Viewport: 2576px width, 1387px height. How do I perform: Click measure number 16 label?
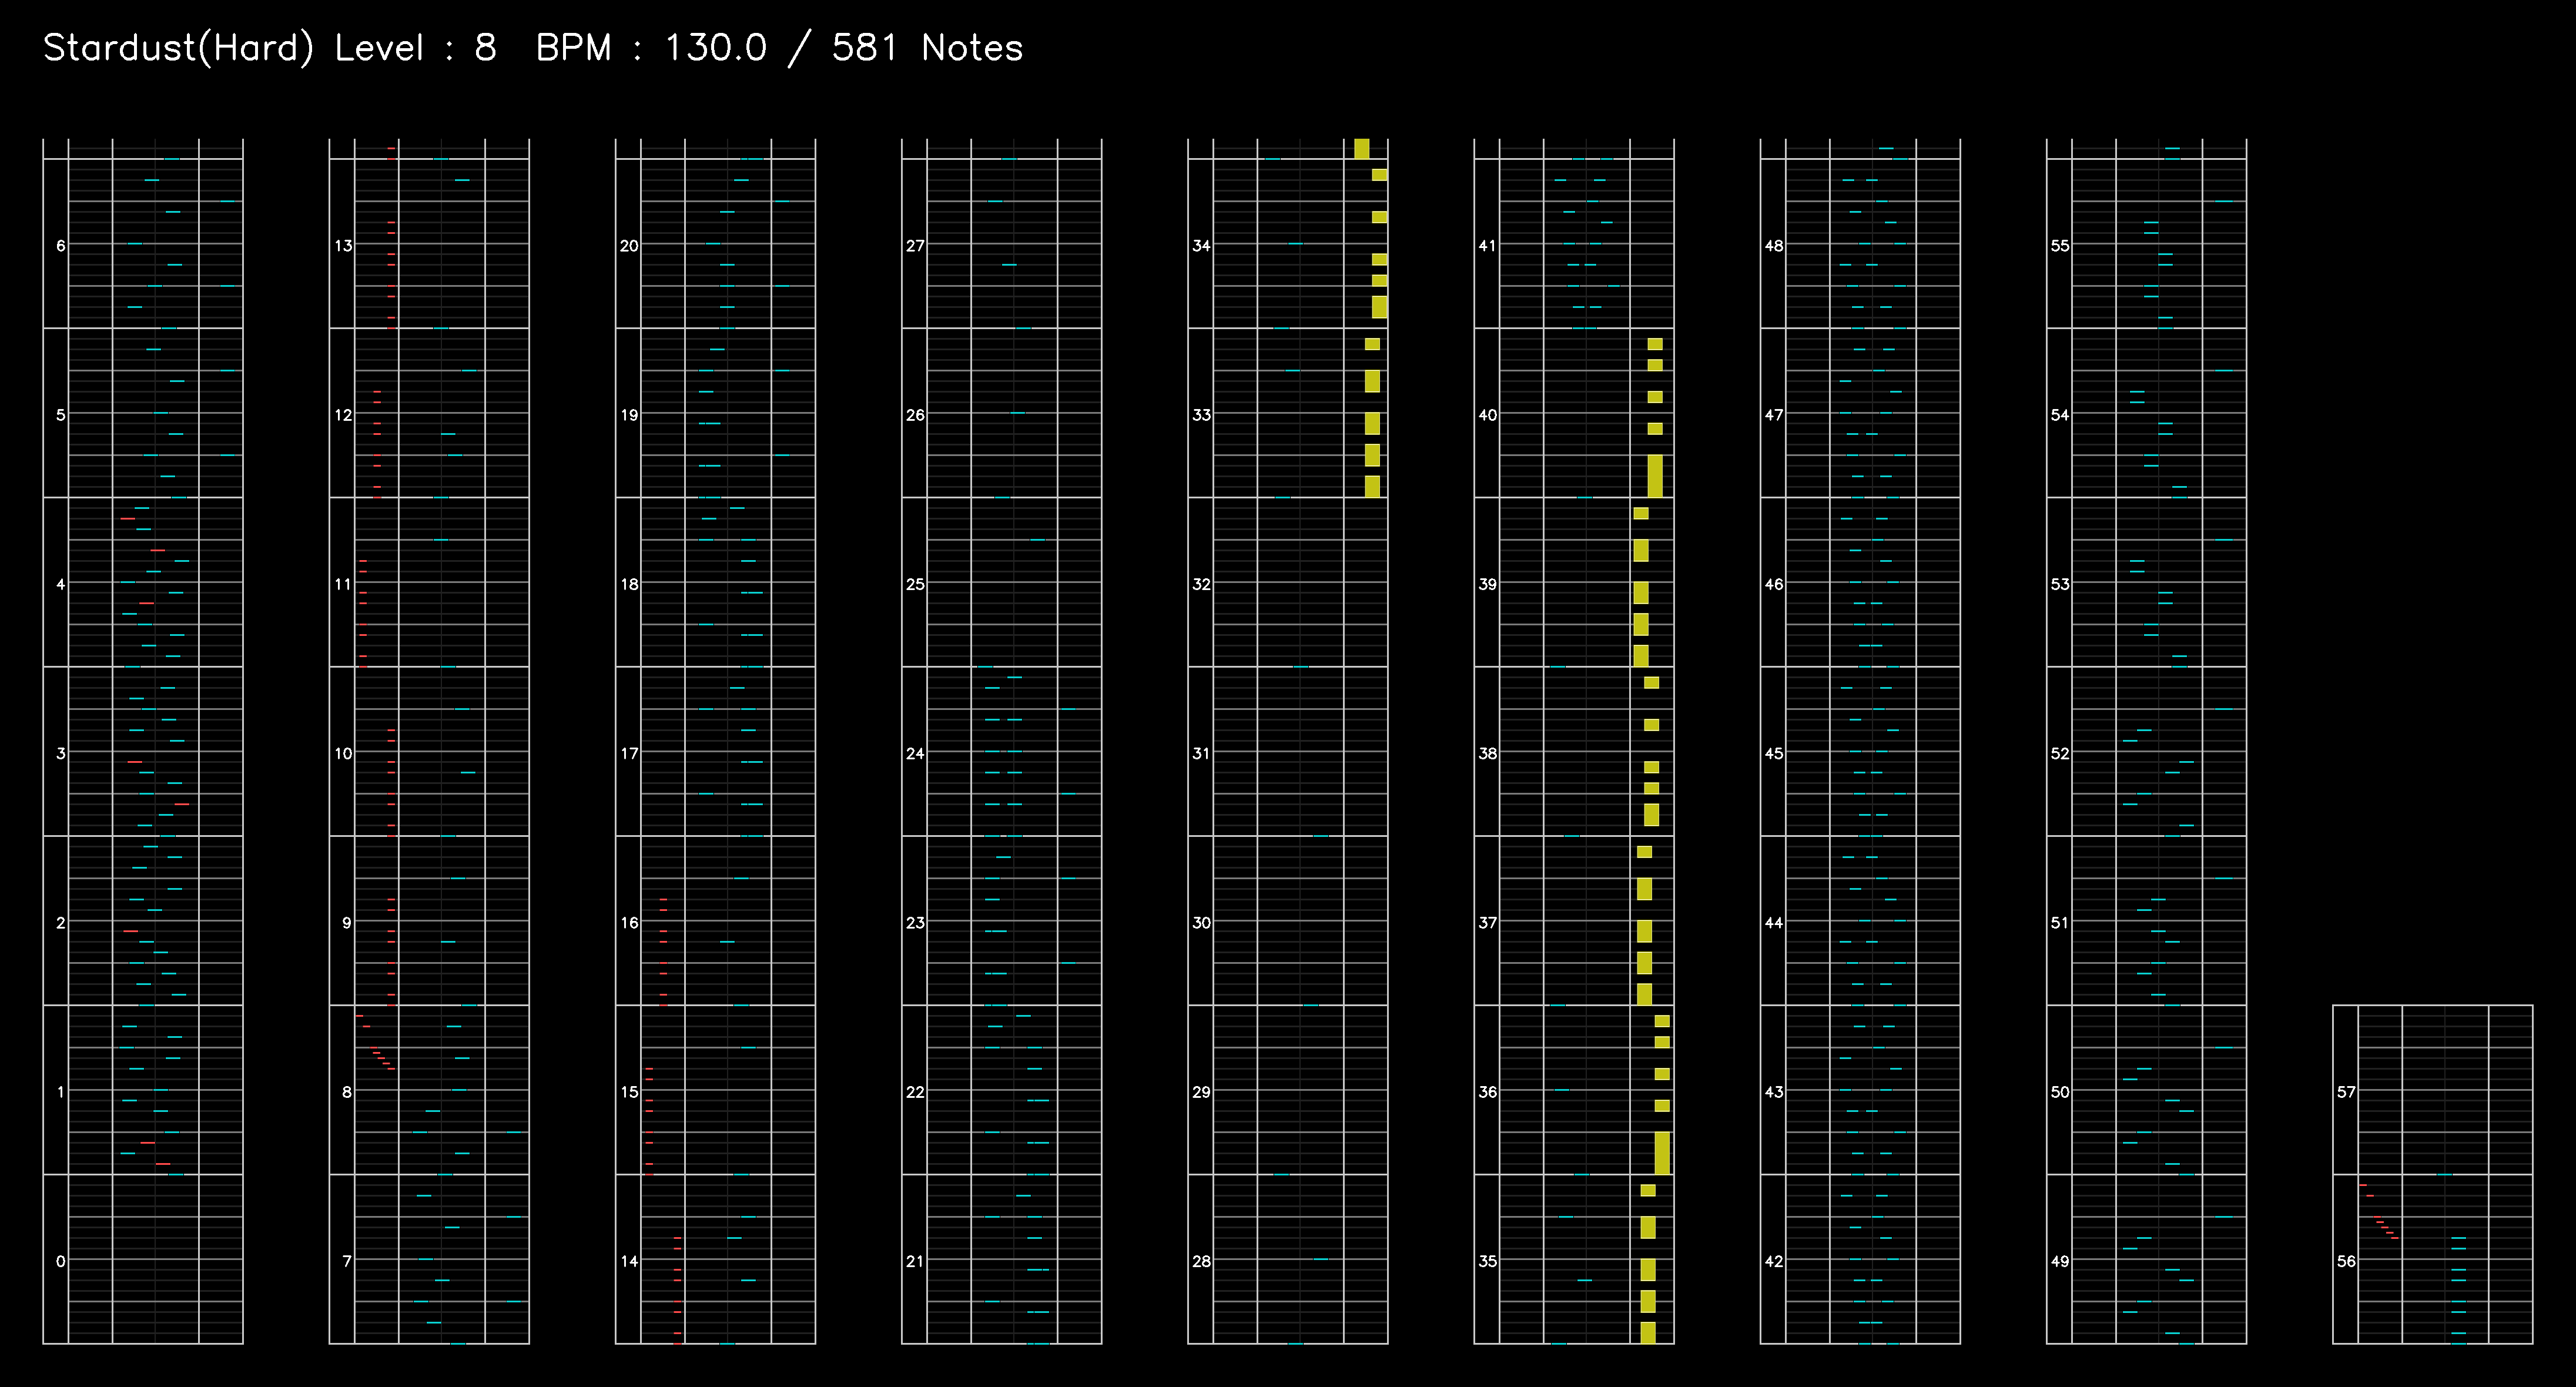pyautogui.click(x=629, y=923)
